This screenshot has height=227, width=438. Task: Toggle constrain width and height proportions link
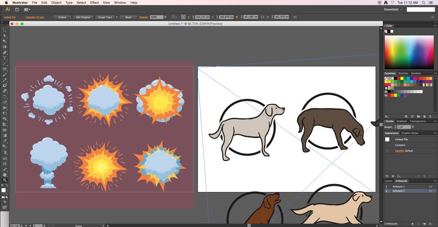tap(262, 17)
